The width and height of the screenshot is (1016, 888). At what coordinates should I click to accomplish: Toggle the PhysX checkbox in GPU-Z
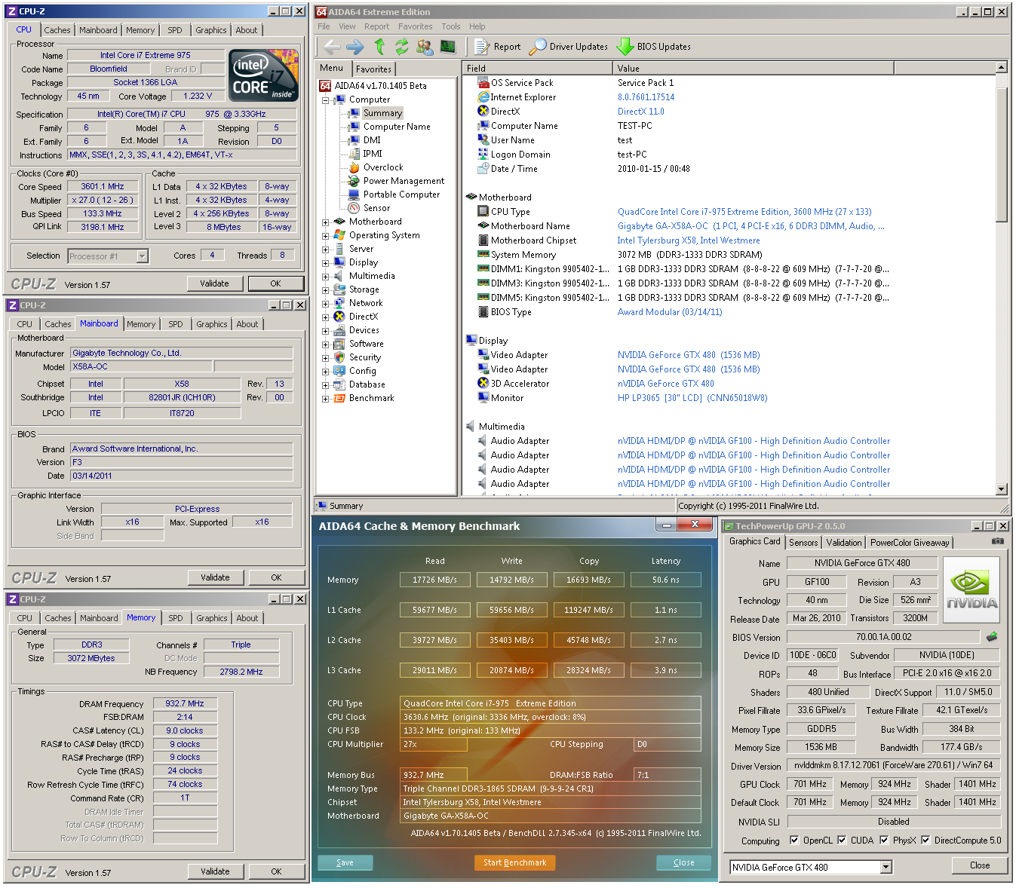pos(884,840)
